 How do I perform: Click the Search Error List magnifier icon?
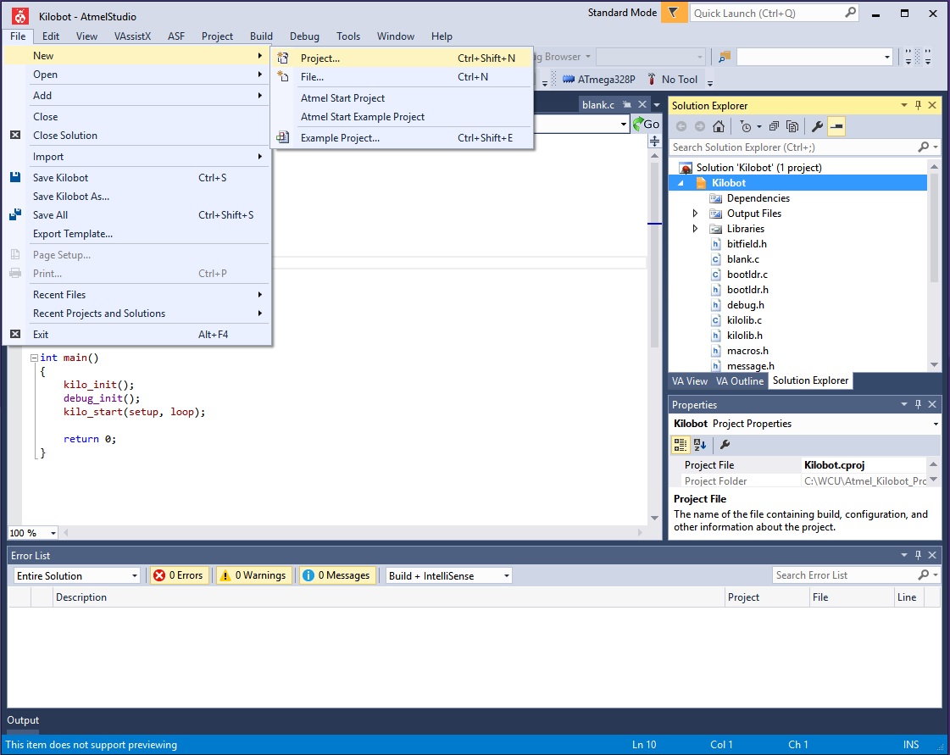tap(924, 575)
